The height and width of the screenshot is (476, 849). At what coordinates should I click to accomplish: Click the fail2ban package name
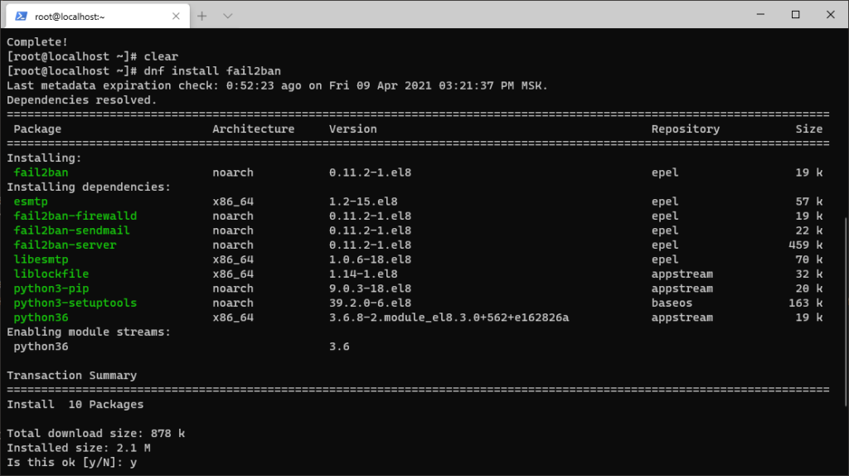pos(41,172)
